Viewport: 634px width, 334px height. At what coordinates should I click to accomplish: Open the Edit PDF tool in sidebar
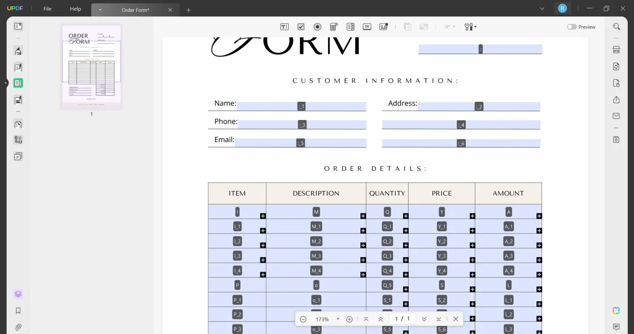(18, 68)
